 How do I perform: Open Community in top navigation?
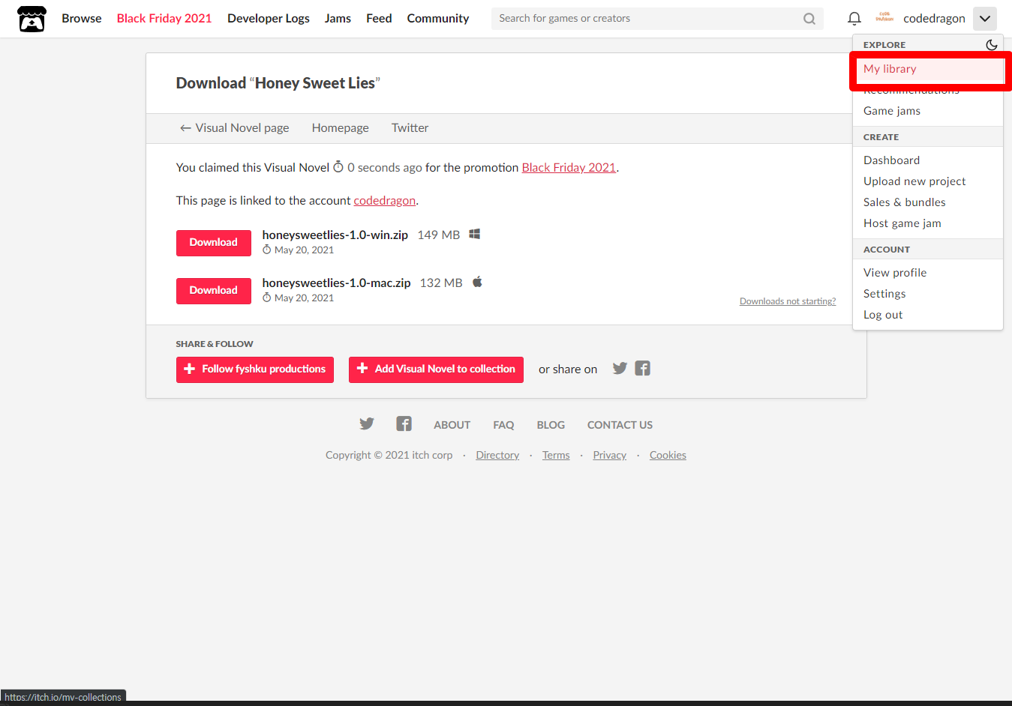tap(438, 19)
